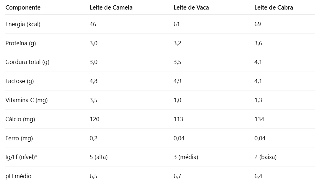Select cow milk pH value 6,7
Viewport: 315px width, 187px height.
178,176
